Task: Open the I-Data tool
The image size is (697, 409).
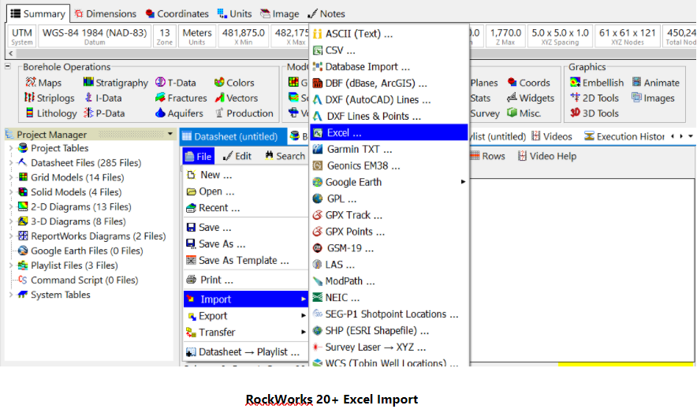Action: coord(102,98)
